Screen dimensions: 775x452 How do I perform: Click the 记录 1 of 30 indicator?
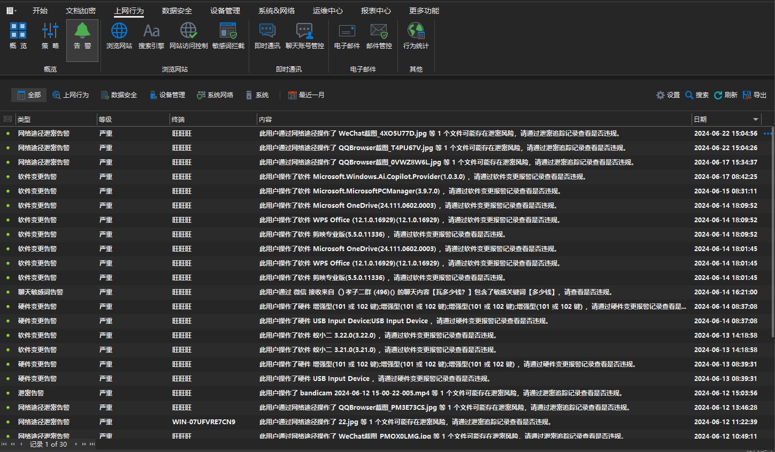click(48, 445)
